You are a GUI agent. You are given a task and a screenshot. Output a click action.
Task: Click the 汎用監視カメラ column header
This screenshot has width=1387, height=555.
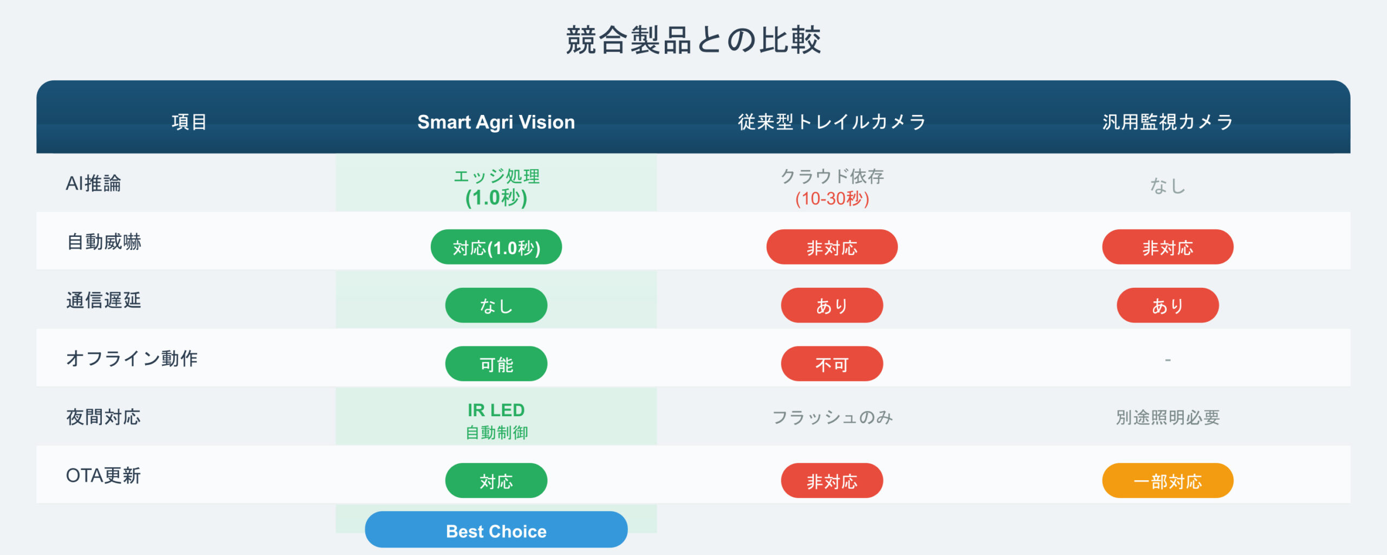(1167, 122)
